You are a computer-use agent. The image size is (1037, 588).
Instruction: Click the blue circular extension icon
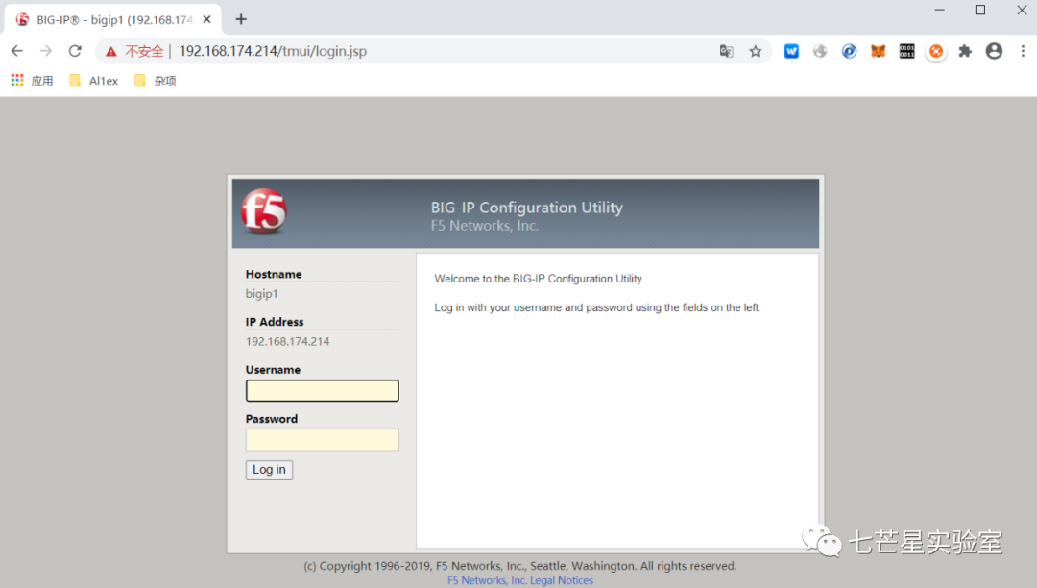[849, 51]
